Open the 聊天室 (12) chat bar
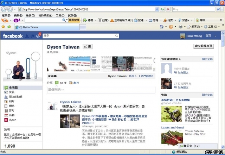This screenshot has height=155, width=225. coord(198,146)
